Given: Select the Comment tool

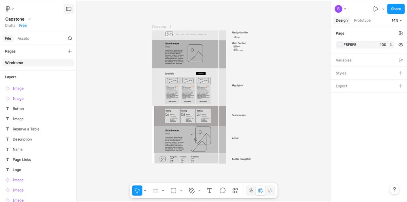Looking at the screenshot, I should pyautogui.click(x=222, y=190).
